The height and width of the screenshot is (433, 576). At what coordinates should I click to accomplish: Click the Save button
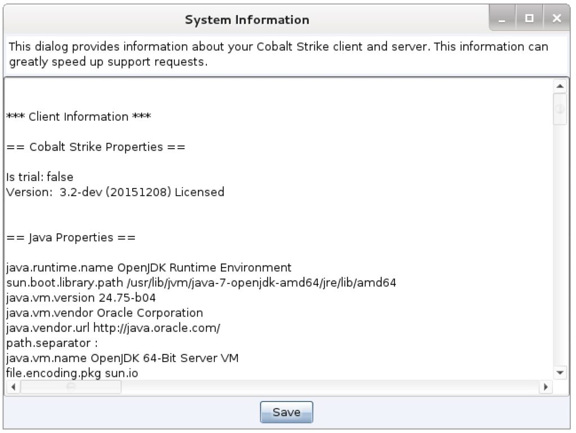pyautogui.click(x=286, y=412)
